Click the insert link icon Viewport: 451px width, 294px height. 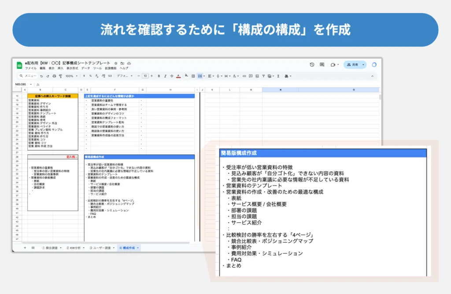coord(244,76)
